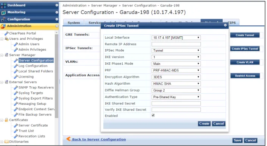The height and width of the screenshot is (146, 267).
Task: Click wrench icon beside Server Configuration
Action: [16, 61]
